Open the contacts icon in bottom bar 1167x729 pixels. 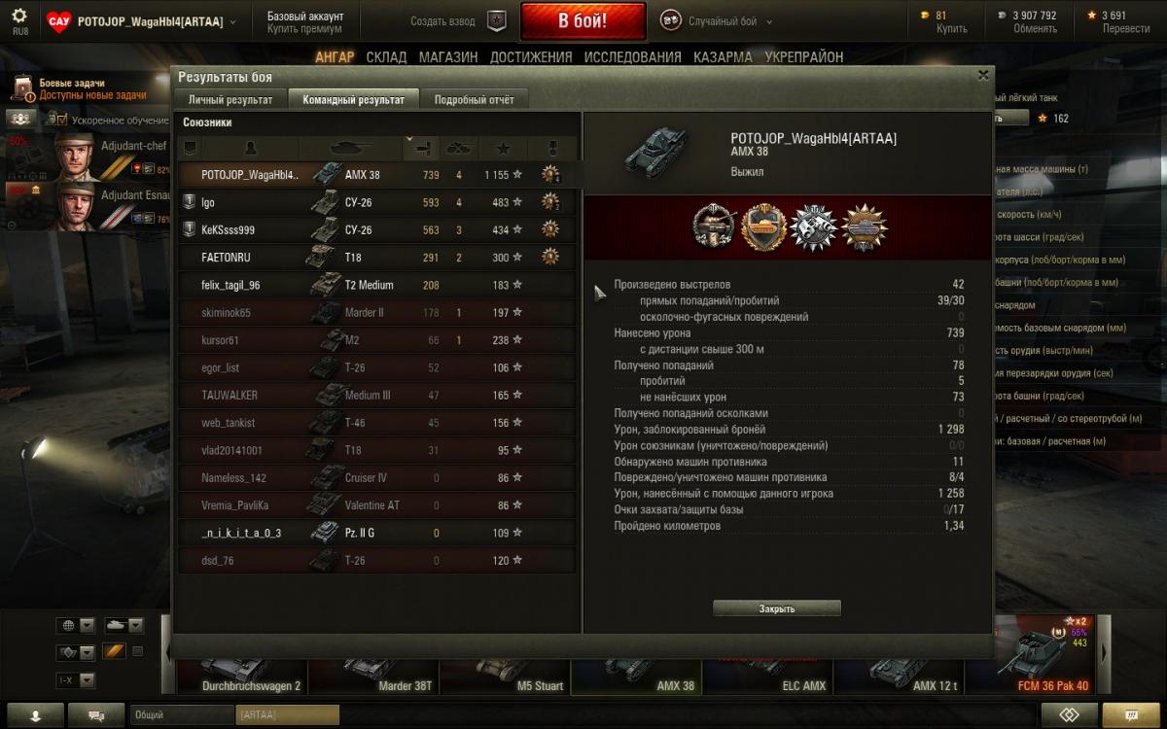(x=35, y=714)
